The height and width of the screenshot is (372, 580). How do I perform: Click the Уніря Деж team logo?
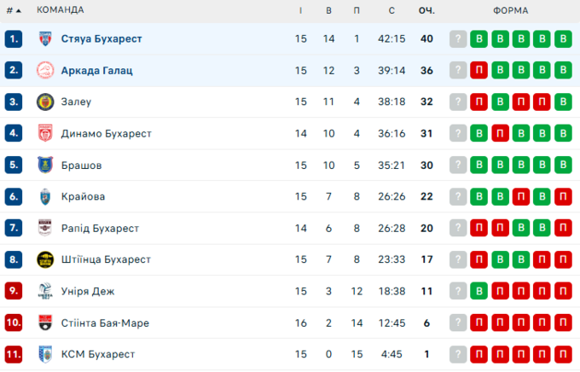[x=45, y=291]
